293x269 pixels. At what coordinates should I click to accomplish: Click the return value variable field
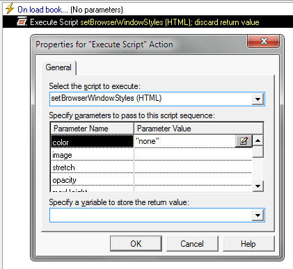click(x=157, y=215)
